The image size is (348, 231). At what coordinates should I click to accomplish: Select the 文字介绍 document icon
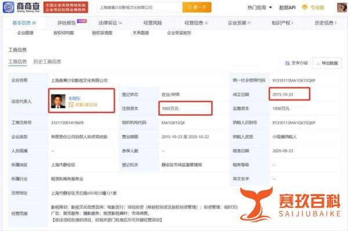point(288,63)
